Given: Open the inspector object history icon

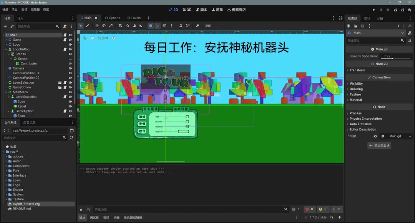Looking at the screenshot, I should coord(410,26).
